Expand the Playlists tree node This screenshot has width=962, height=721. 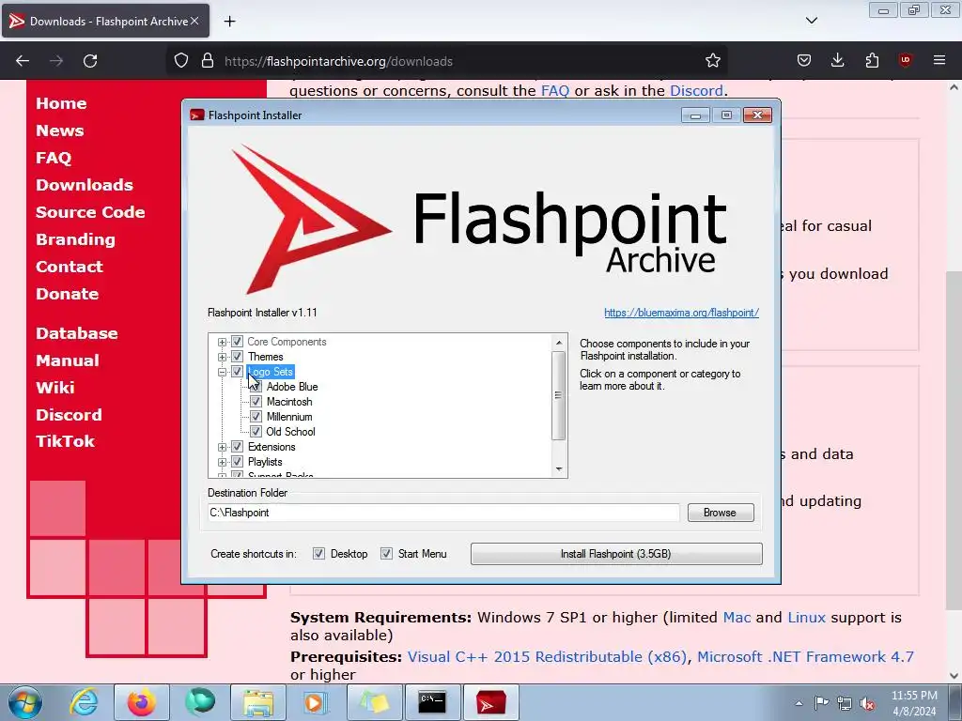[222, 462]
